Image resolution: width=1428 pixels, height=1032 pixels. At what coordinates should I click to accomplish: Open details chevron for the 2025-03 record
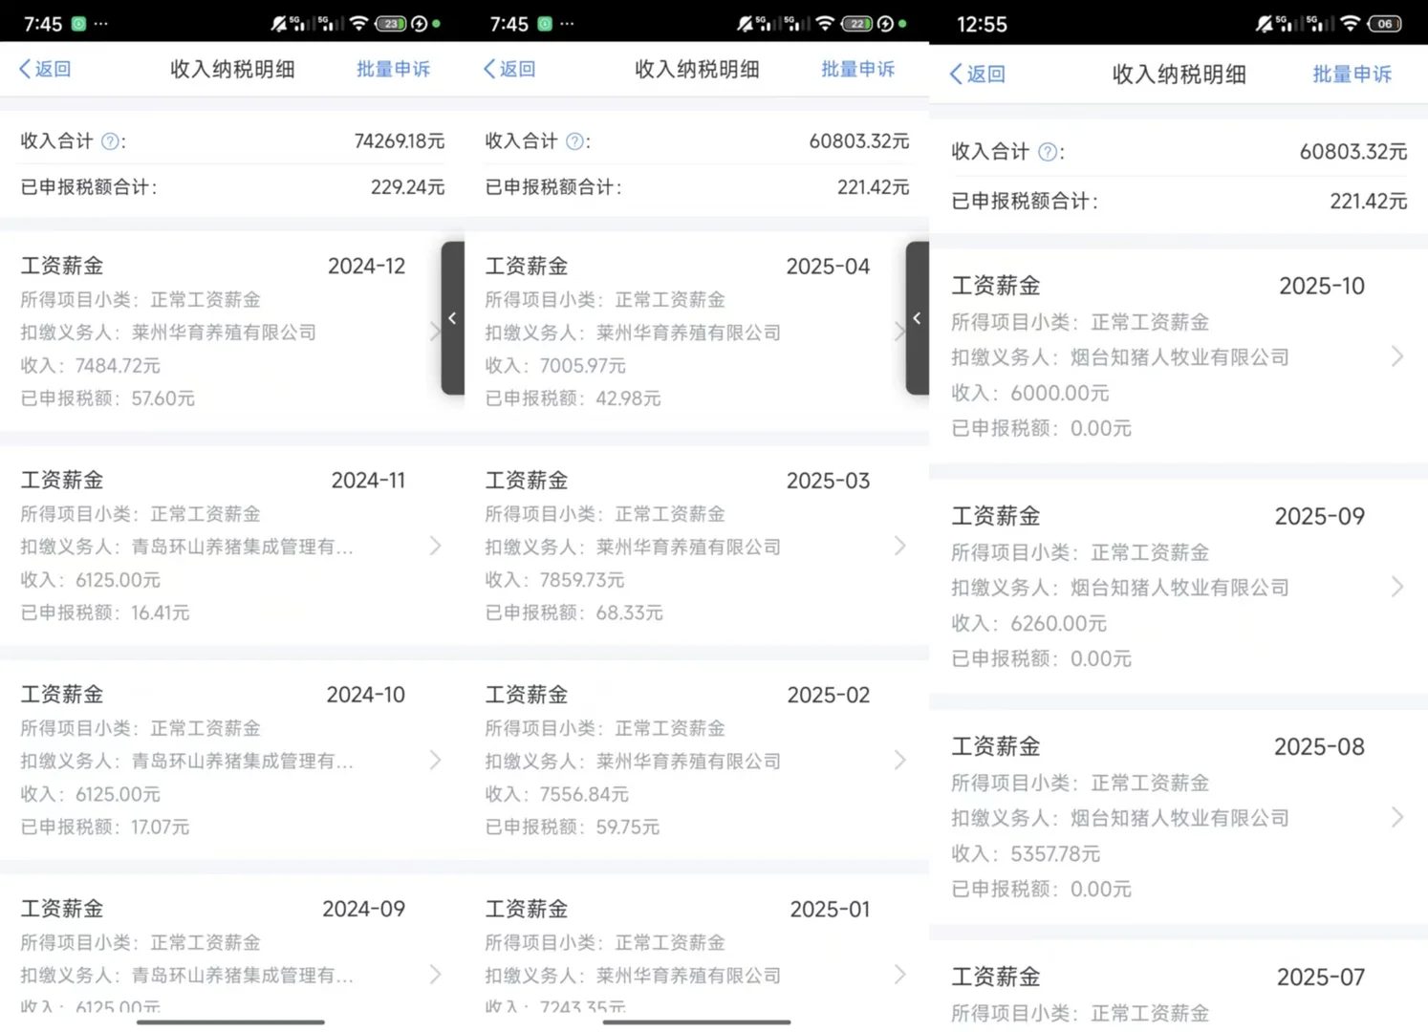(x=899, y=546)
